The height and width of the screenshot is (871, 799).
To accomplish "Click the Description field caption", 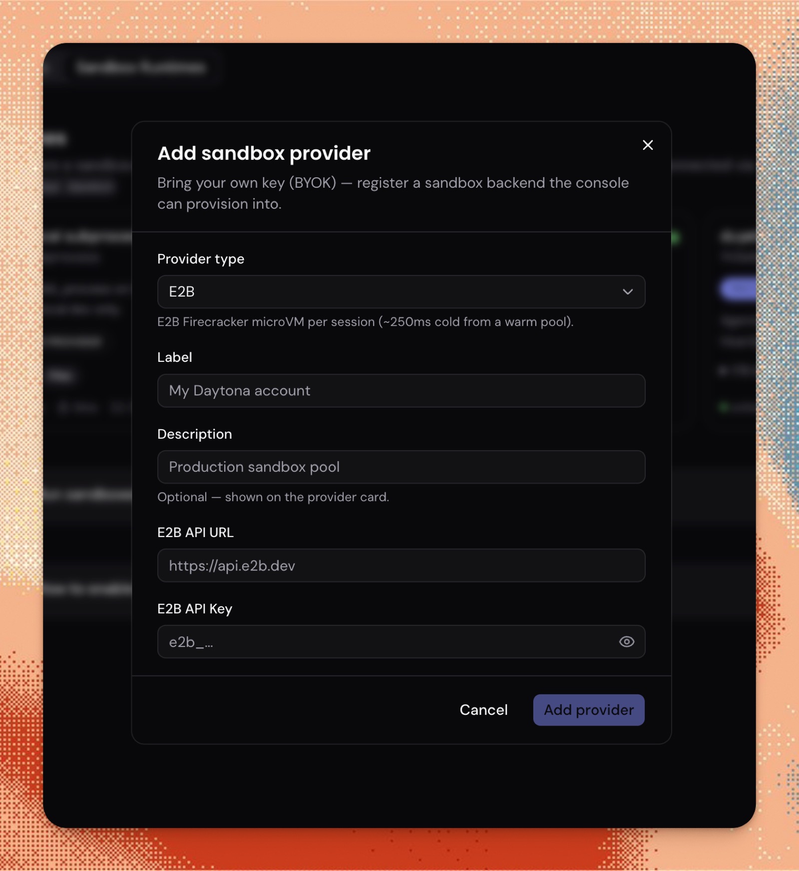I will 195,434.
